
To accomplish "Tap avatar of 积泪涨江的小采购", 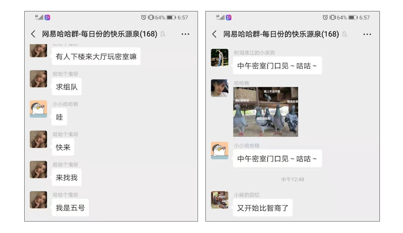I will pyautogui.click(x=219, y=58).
